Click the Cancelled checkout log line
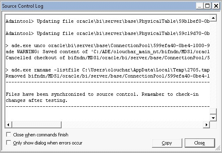The width and height of the screenshot is (222, 153). [x=108, y=58]
